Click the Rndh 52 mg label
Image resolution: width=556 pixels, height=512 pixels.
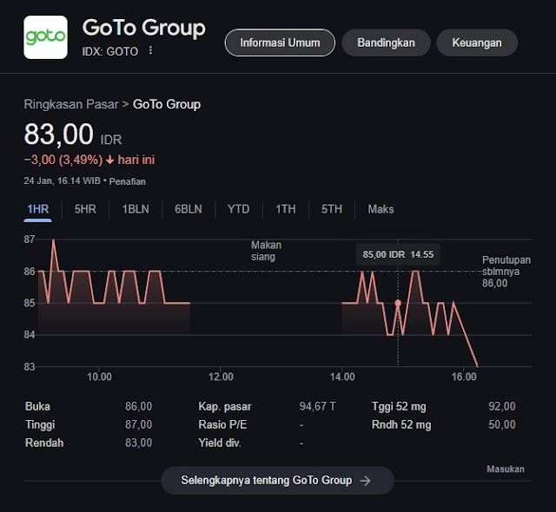click(401, 425)
